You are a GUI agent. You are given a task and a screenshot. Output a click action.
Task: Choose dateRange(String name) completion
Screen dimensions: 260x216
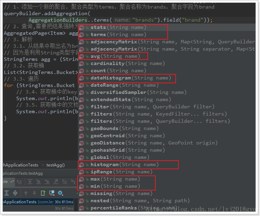coord(167,85)
